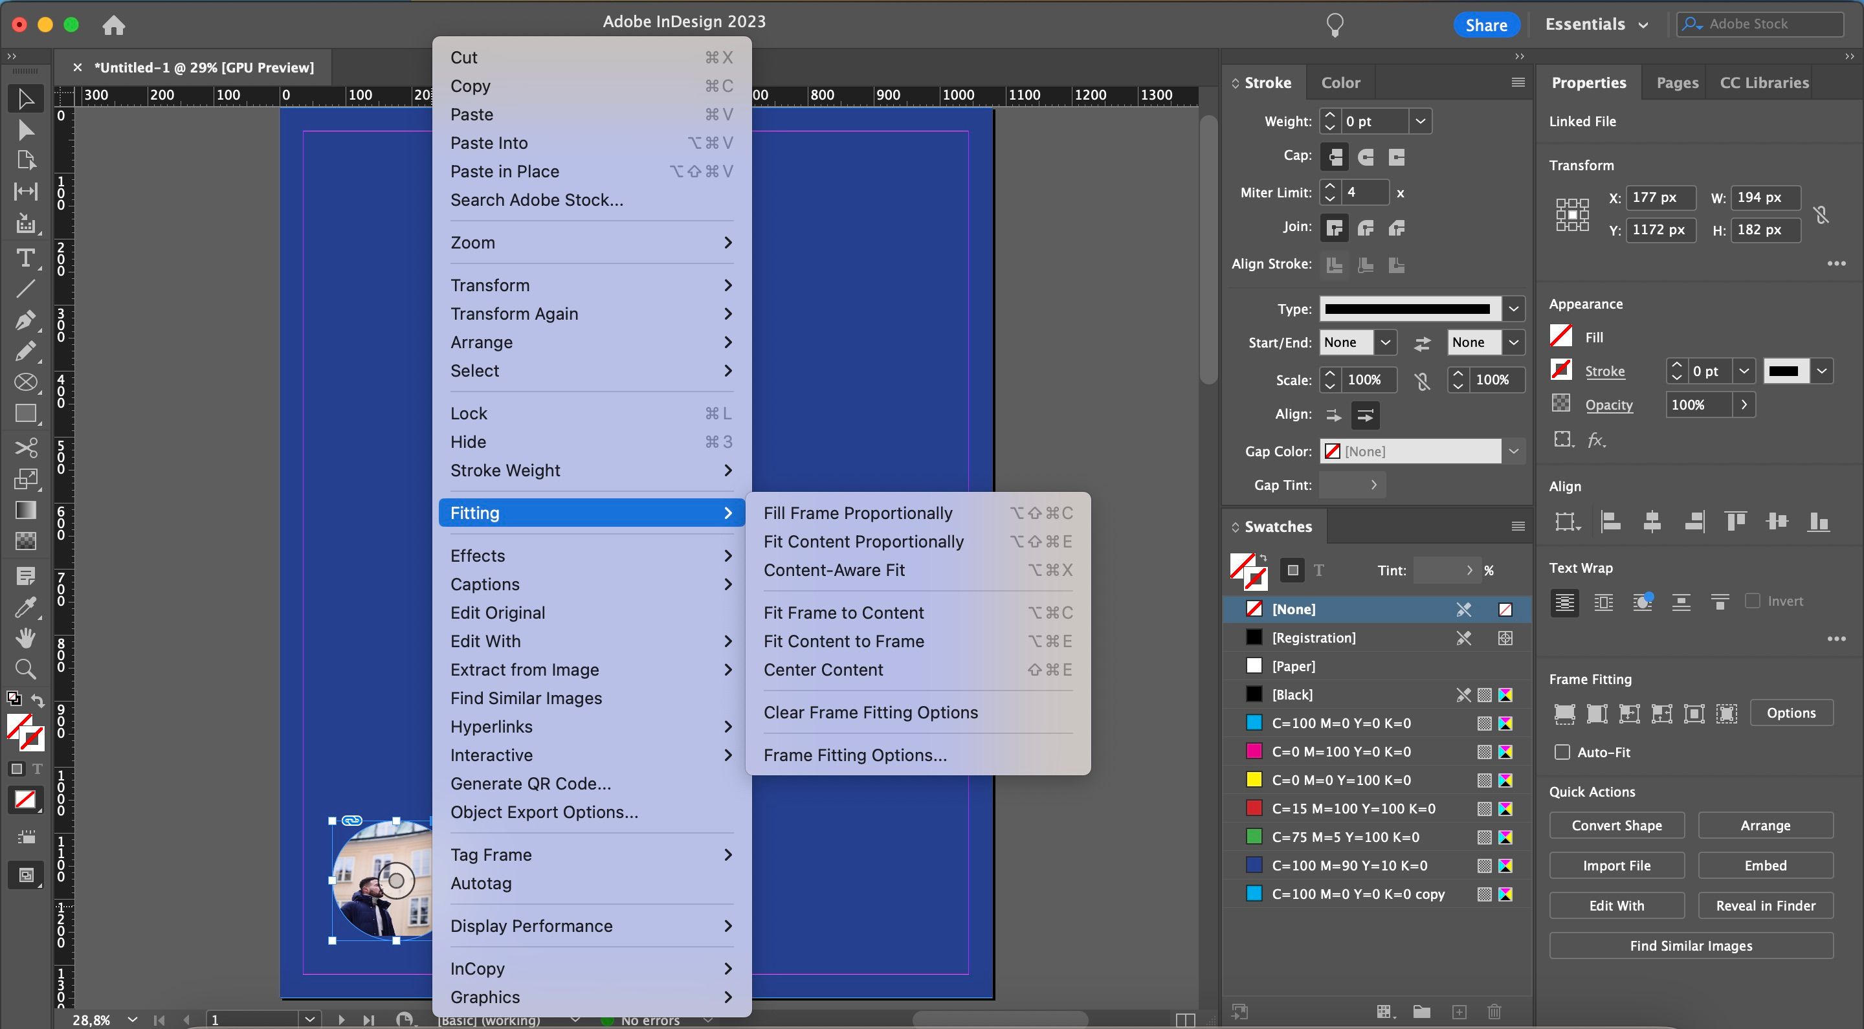Image resolution: width=1864 pixels, height=1029 pixels.
Task: Enable the Auto-Fit checkbox
Action: [x=1562, y=753]
